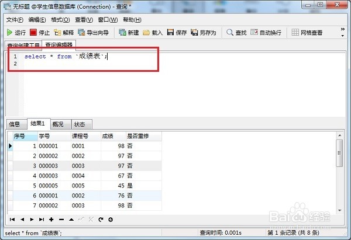Add a new record with plus icon
The image size is (351, 240).
(51, 220)
